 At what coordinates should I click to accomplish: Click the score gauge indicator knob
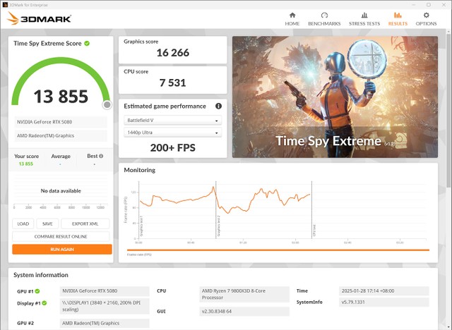[107, 105]
